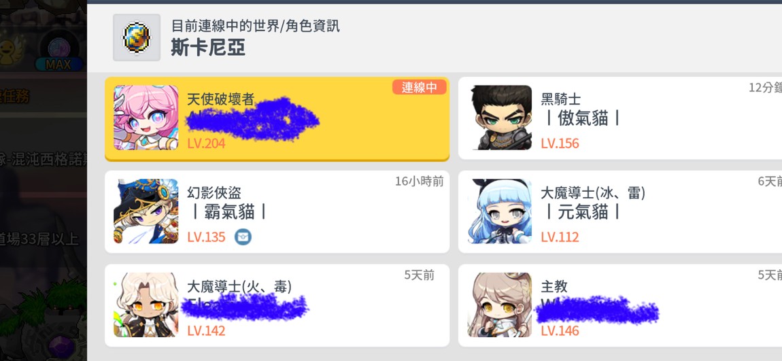Click the 主教 character portrait
The image size is (782, 361).
pyautogui.click(x=500, y=305)
